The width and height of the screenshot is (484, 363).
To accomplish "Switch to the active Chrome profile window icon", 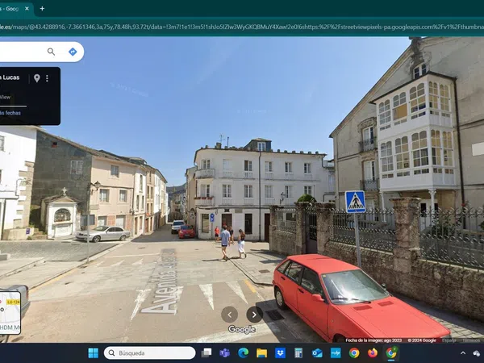I will point(391,353).
